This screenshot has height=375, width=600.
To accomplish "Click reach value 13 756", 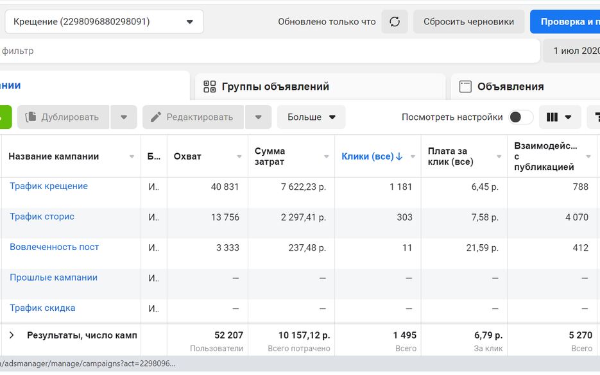I will [x=225, y=217].
